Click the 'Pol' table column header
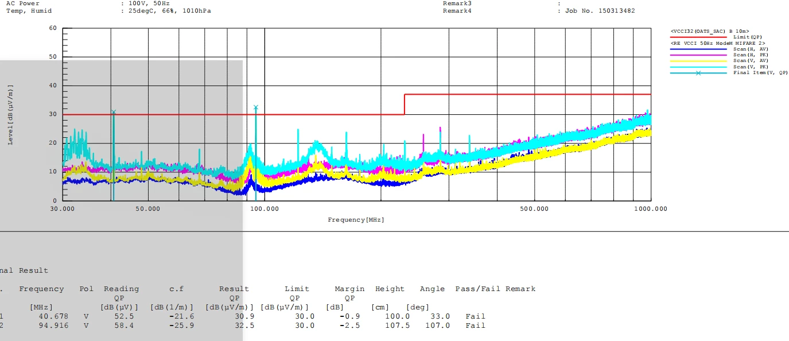The image size is (789, 341). (x=86, y=289)
